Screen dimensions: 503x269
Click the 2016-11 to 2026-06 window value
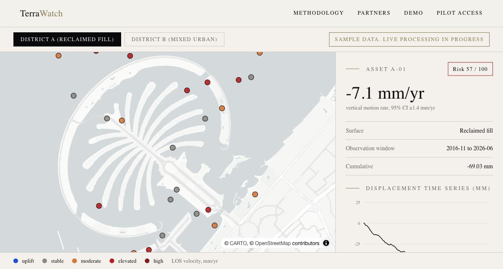[x=469, y=148]
